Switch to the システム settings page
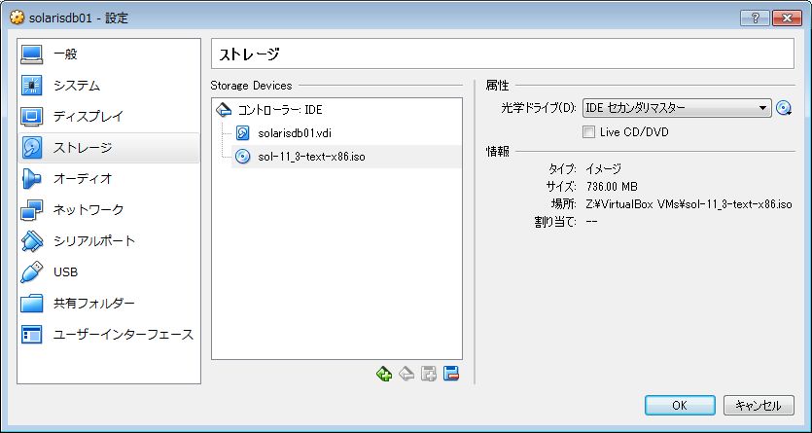Screen dimensions: 812x433 (x=77, y=86)
